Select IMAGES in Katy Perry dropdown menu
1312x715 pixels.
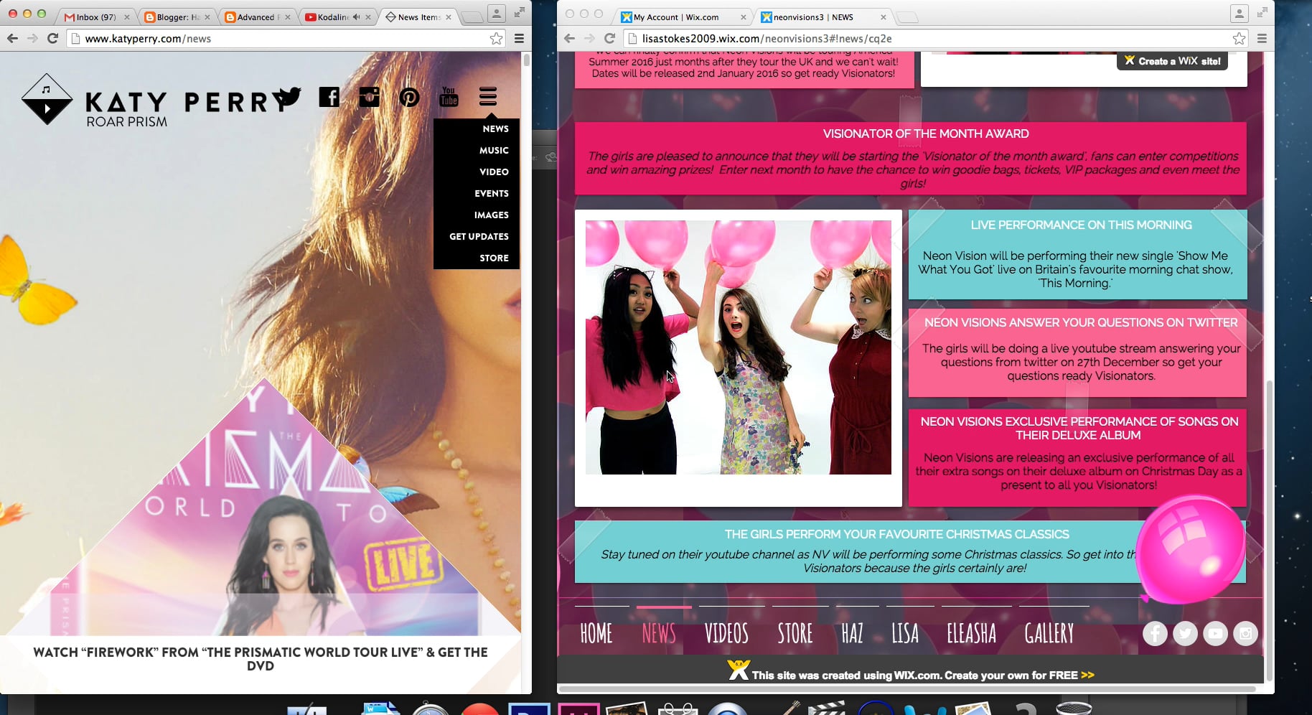coord(491,215)
